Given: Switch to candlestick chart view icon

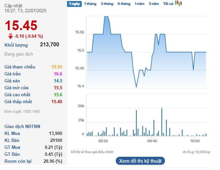Looking at the screenshot, I should [x=178, y=3].
